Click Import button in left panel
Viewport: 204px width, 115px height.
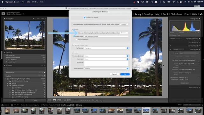(x=14, y=100)
